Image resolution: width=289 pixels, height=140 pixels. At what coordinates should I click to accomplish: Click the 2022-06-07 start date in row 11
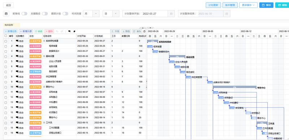coord(83,92)
